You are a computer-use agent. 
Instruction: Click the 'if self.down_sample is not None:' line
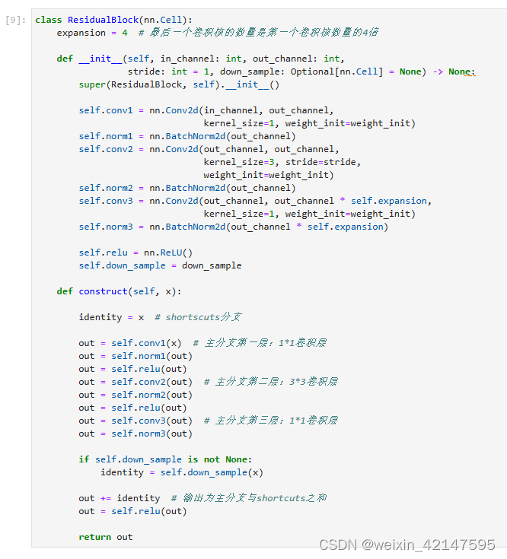165,459
